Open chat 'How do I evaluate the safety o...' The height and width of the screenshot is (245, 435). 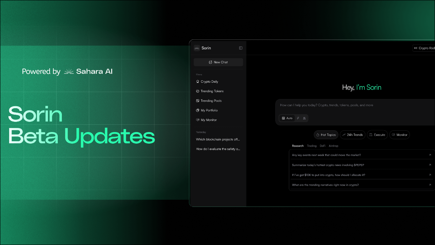pos(218,149)
